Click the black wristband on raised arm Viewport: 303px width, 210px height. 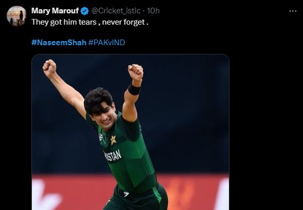[134, 89]
